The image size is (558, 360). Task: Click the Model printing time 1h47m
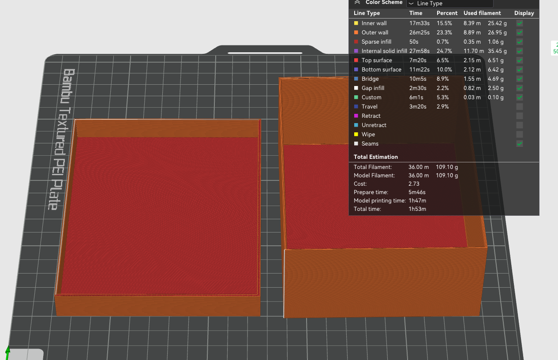click(417, 200)
